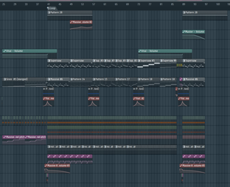230x187 pixels.
Task: Click the Pattern 14 clip
Action: (81, 79)
